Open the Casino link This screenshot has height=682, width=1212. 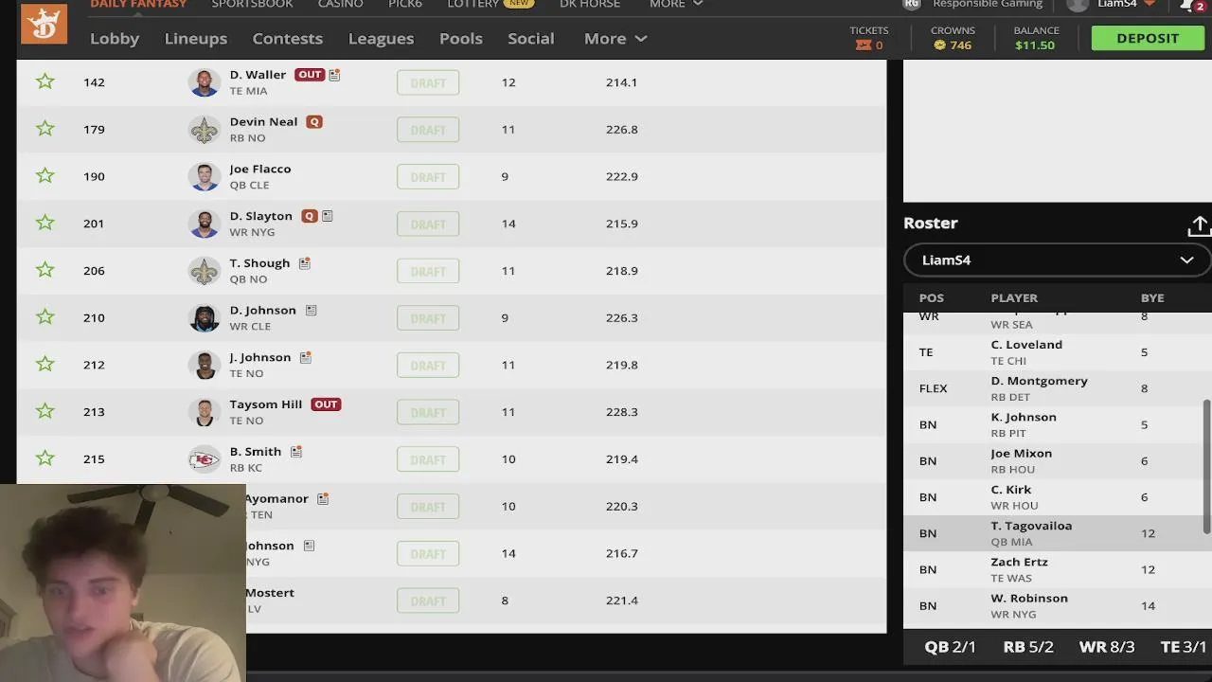pos(340,4)
